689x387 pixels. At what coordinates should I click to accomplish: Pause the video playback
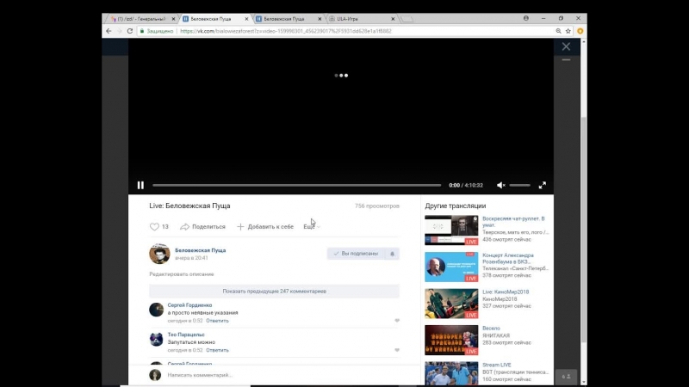(140, 185)
